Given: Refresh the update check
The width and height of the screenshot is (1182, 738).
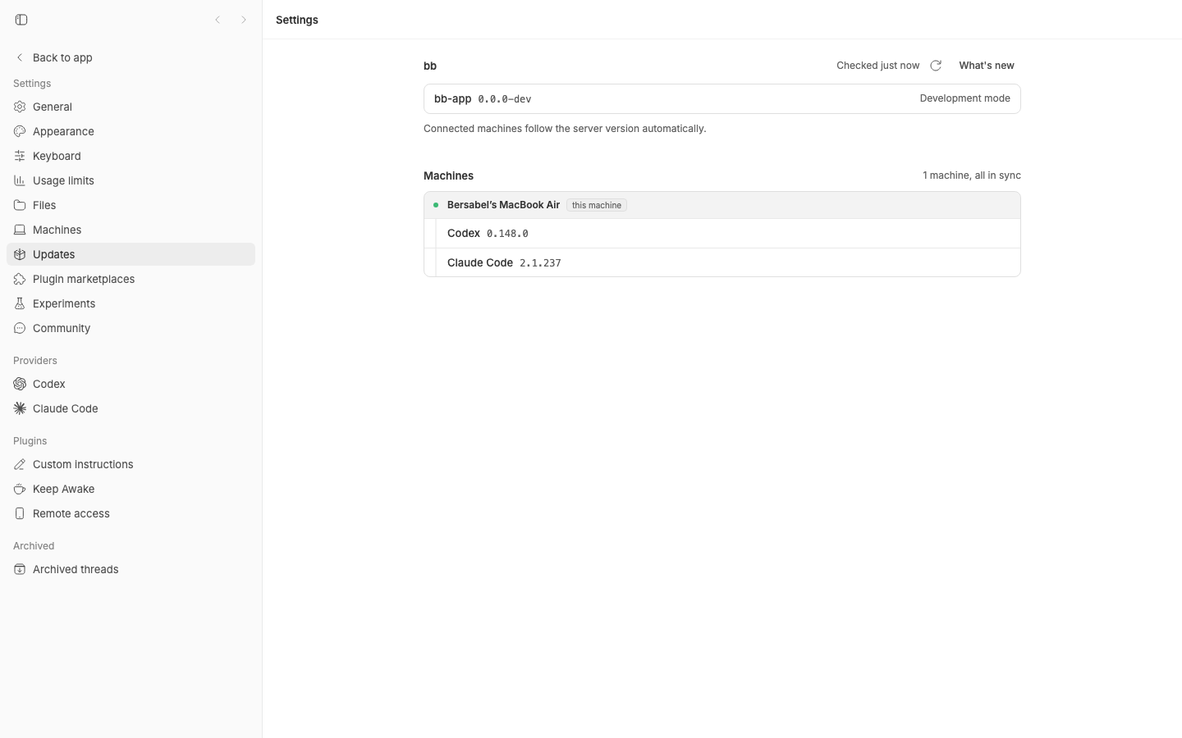Looking at the screenshot, I should pos(936,66).
